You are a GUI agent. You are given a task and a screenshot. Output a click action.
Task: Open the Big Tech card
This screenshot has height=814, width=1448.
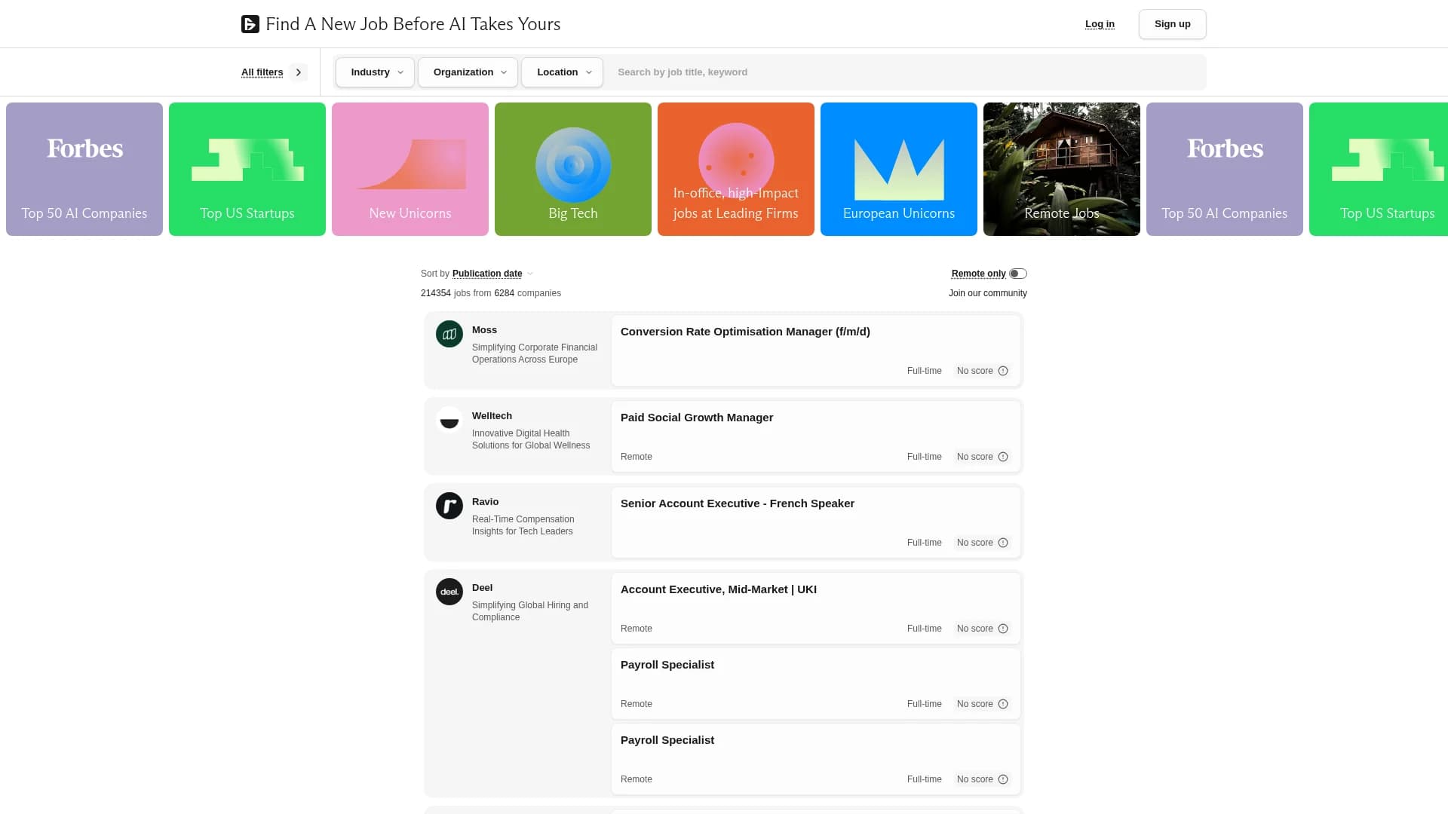point(573,170)
